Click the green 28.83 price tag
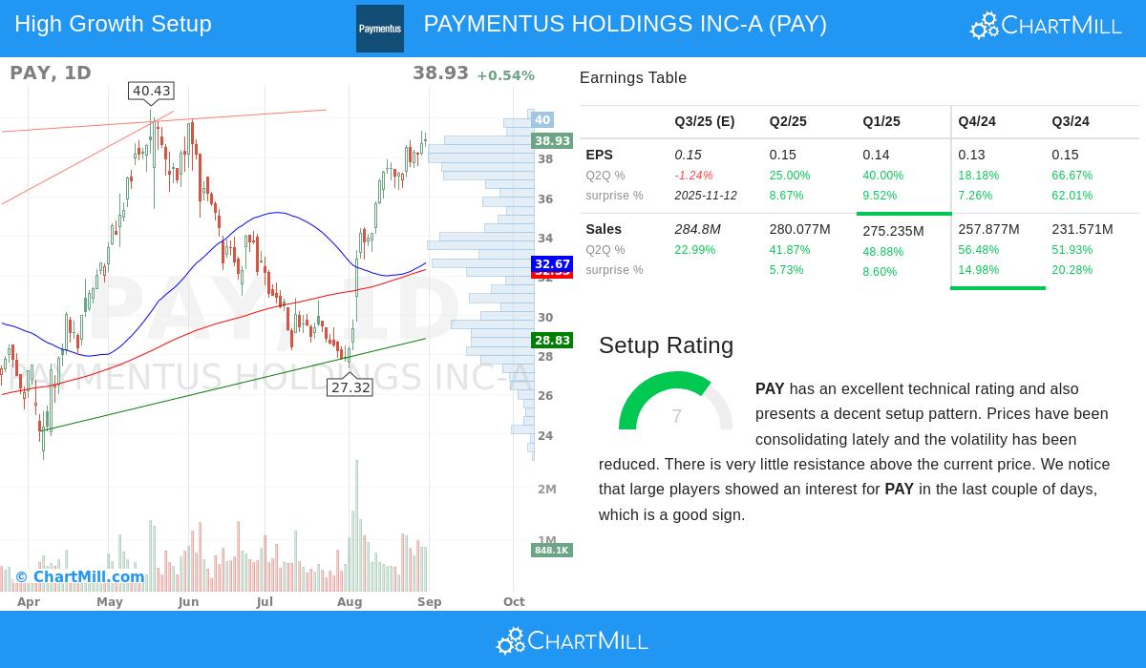1146x668 pixels. pyautogui.click(x=552, y=340)
